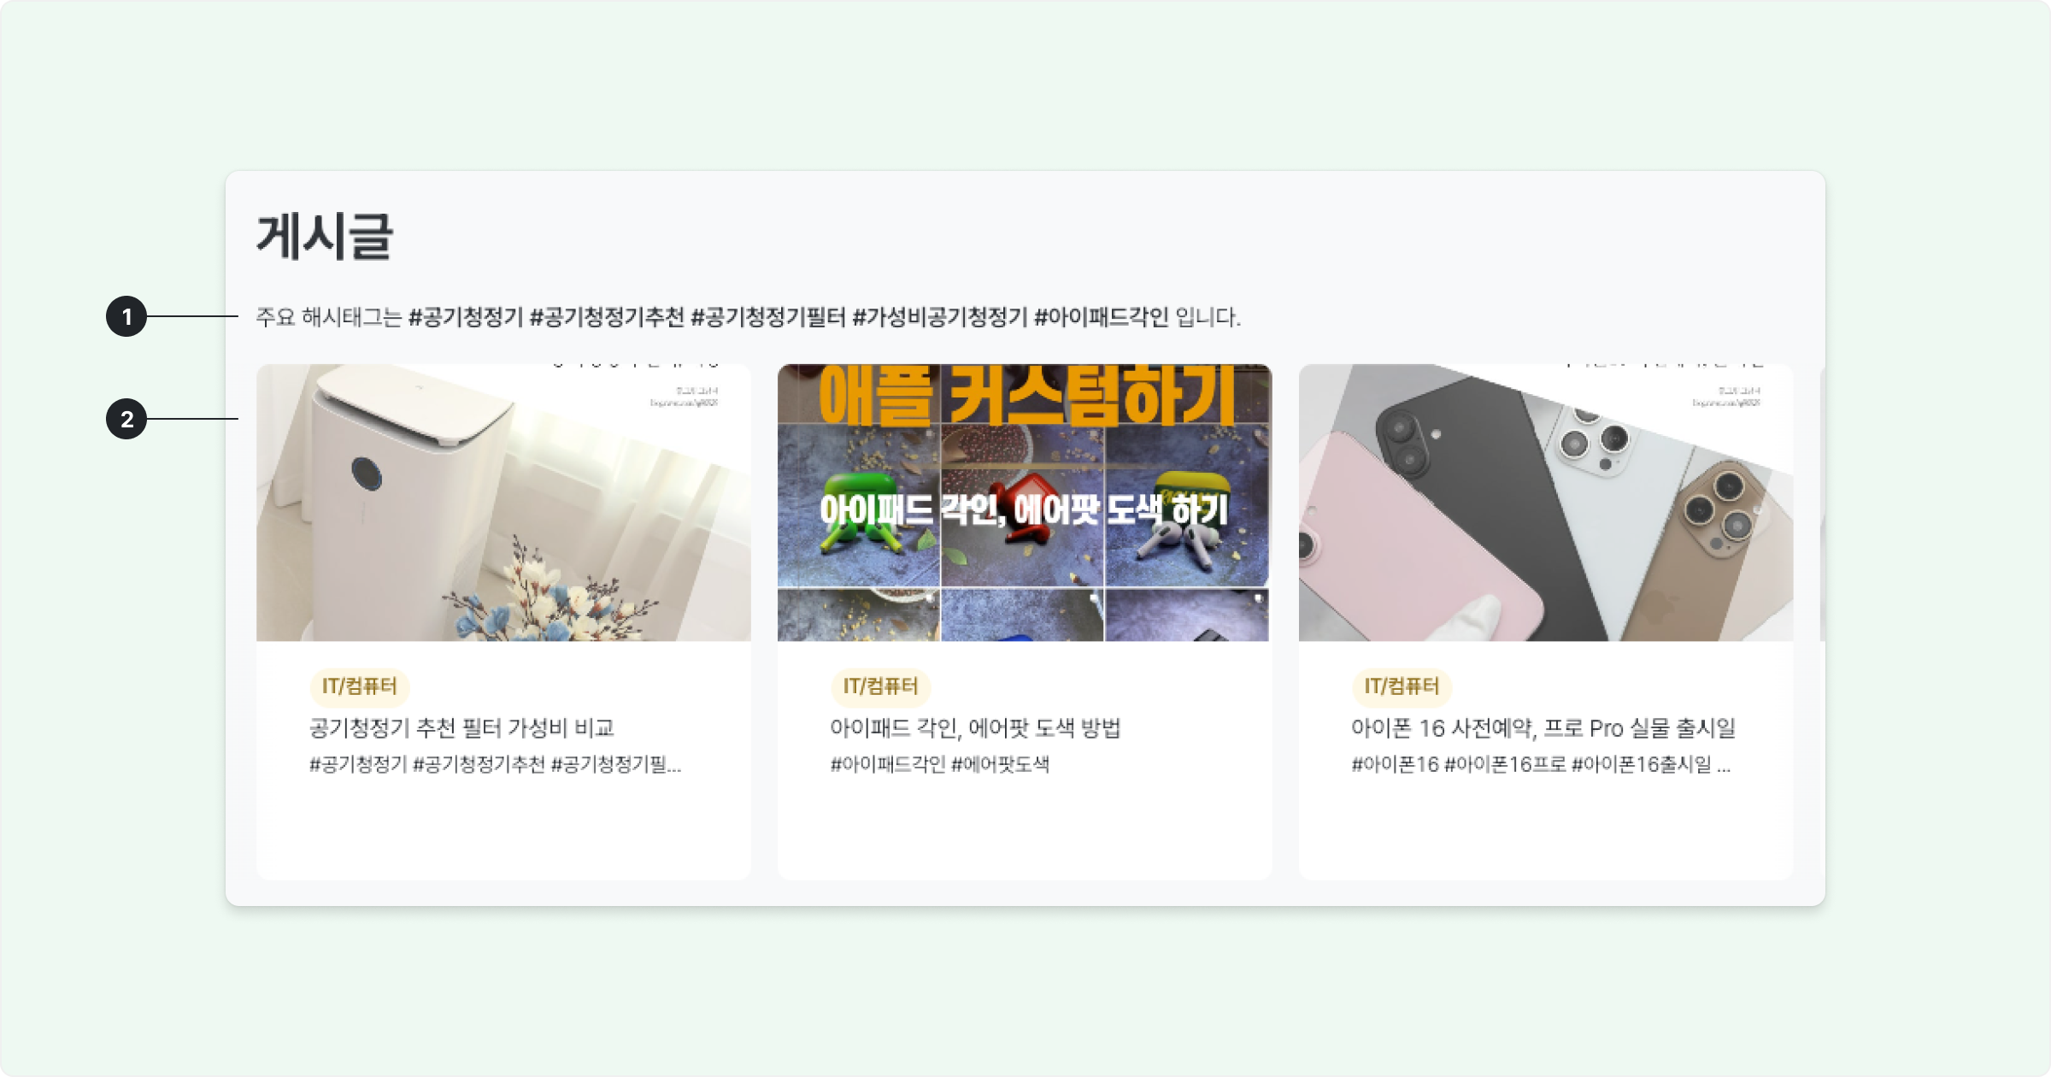
Task: Open the iPhone 16 lineup thumbnail
Action: (x=1546, y=503)
